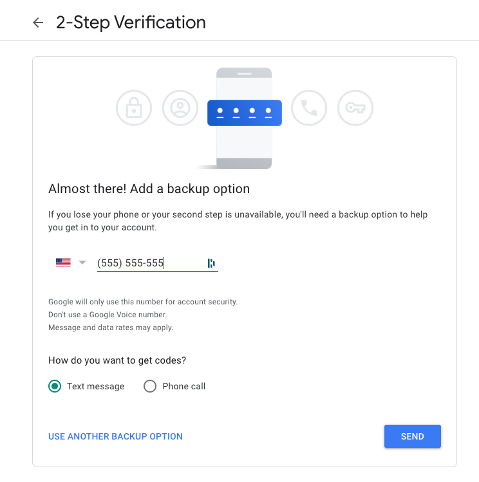This screenshot has height=482, width=479.
Task: Click the padlock icon in the illustration
Action: tap(134, 108)
